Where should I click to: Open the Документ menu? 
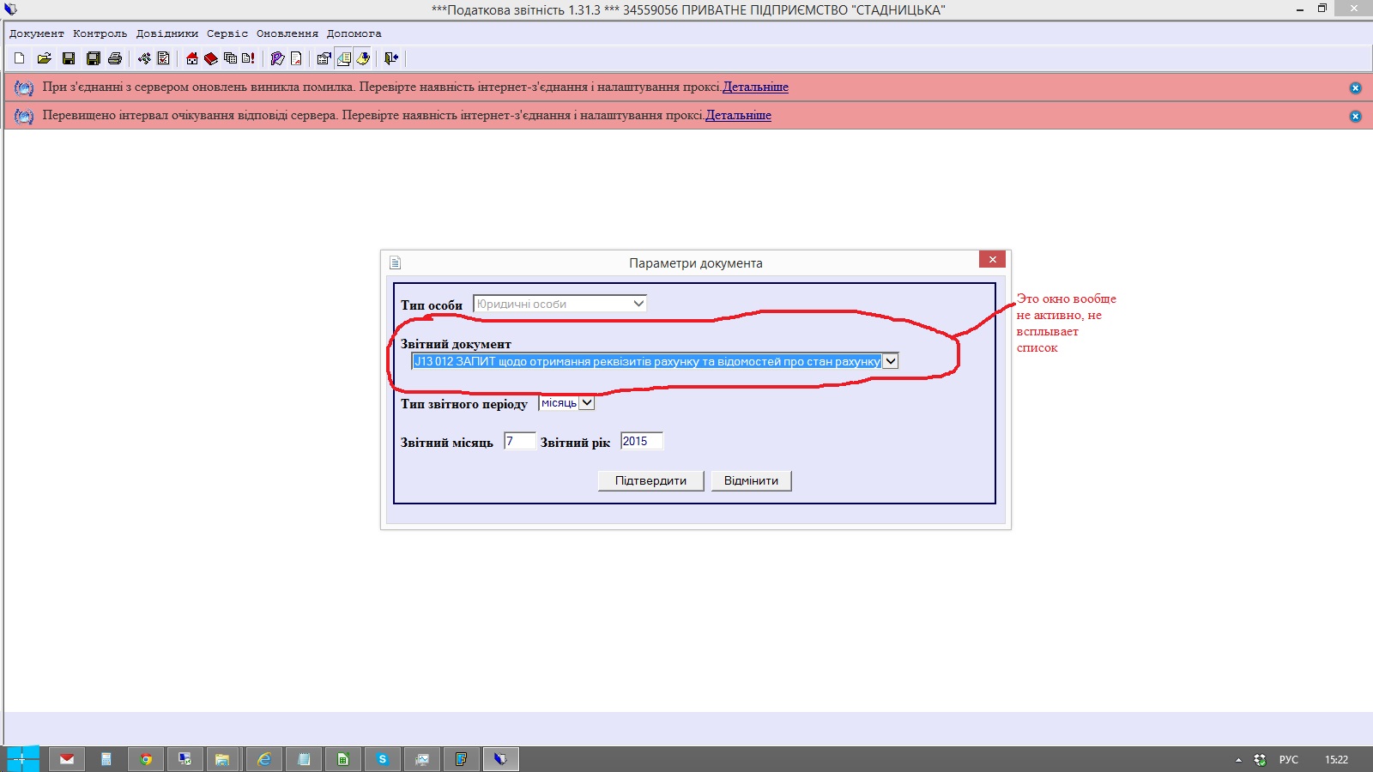pos(36,33)
